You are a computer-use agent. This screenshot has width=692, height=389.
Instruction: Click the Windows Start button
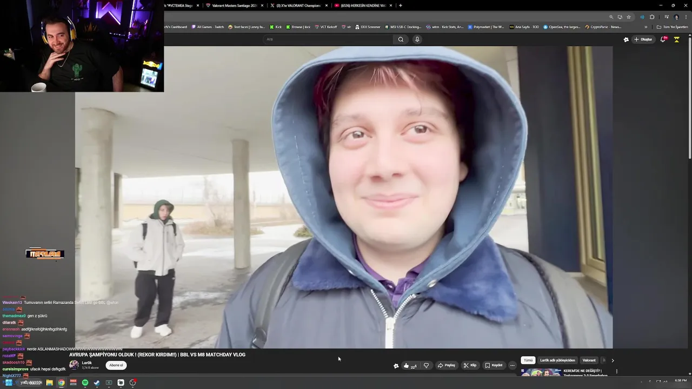coord(9,383)
